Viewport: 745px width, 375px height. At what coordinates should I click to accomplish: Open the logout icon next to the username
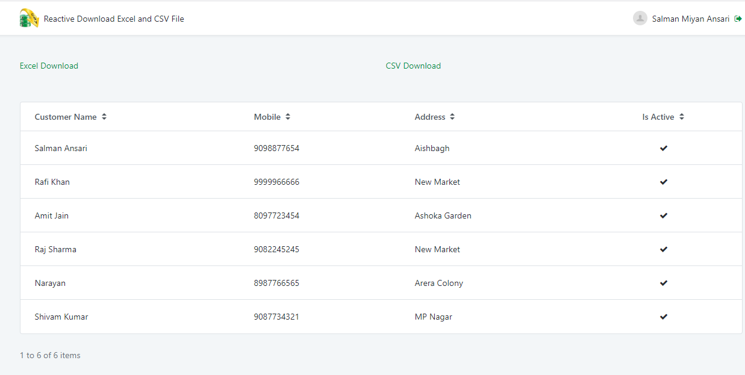739,18
